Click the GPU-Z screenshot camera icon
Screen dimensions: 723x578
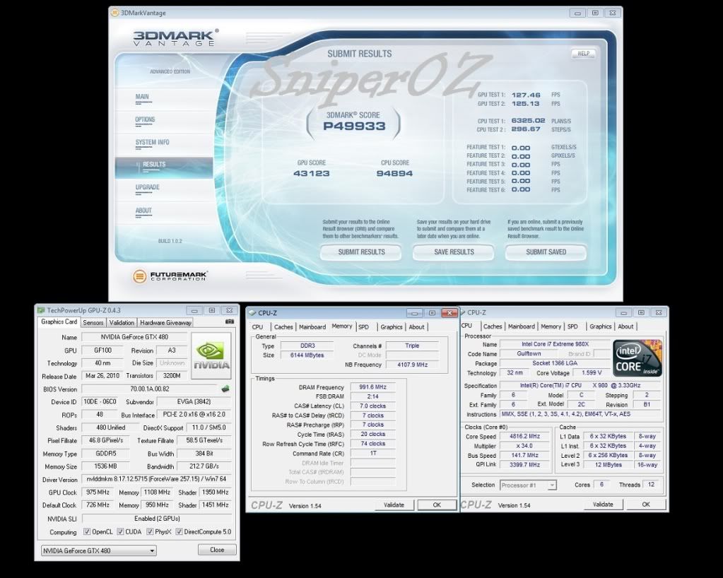pos(229,322)
